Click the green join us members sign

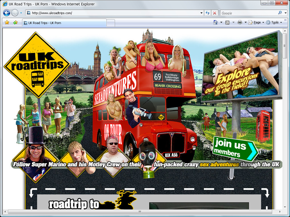pos(235,149)
